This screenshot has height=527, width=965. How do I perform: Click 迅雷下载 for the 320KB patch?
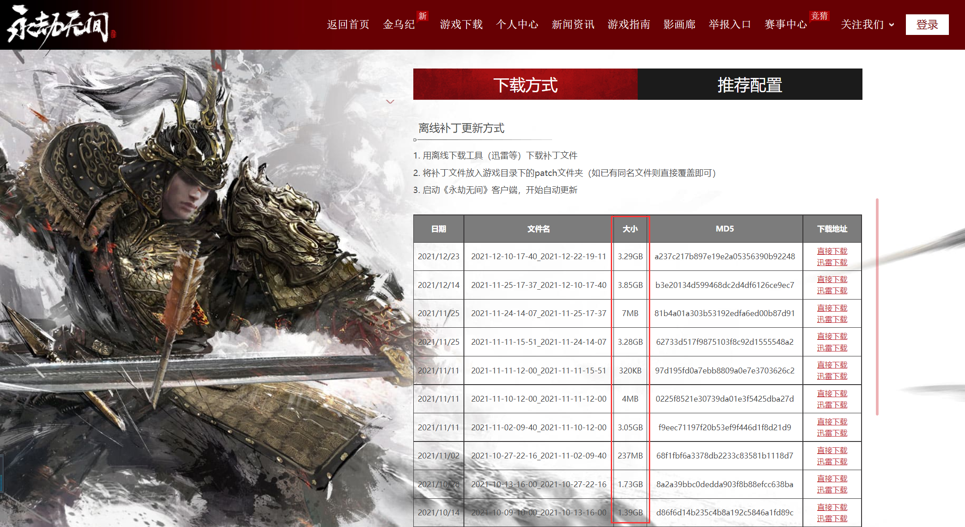click(x=832, y=376)
